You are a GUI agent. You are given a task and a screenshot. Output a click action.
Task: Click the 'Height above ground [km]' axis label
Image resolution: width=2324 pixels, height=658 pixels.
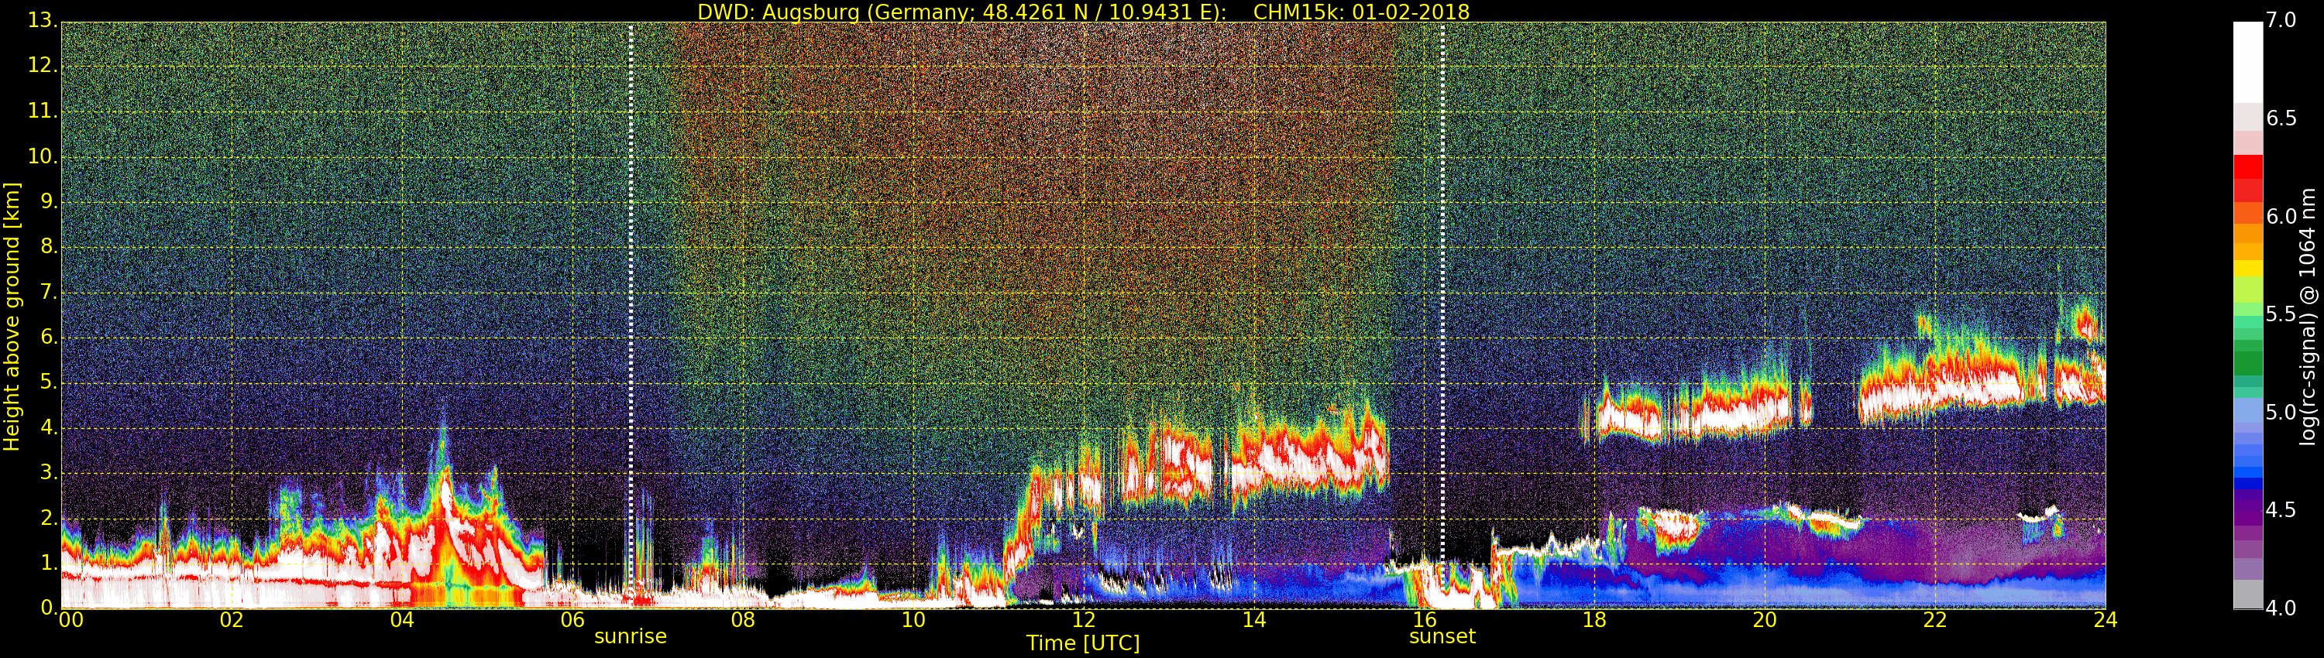pyautogui.click(x=12, y=317)
